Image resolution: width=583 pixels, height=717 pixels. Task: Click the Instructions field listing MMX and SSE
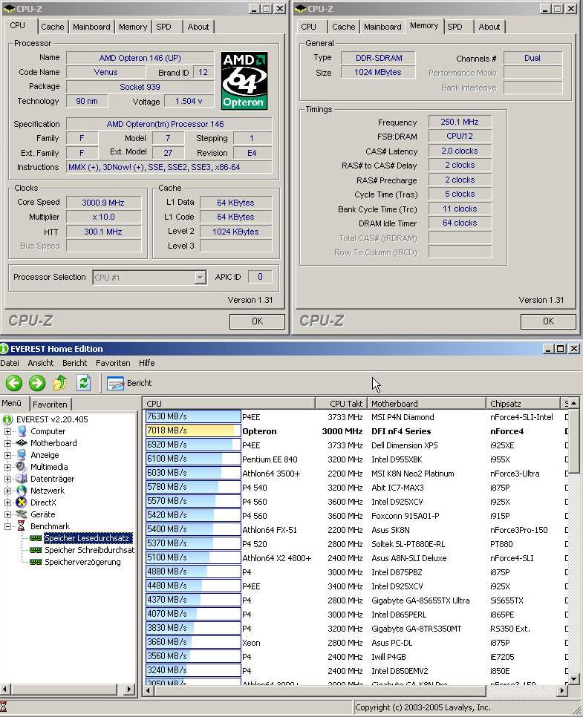169,167
